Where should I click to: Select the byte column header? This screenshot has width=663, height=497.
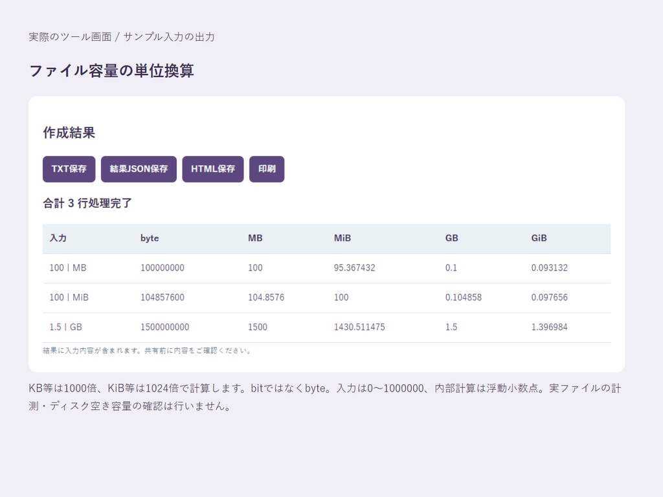click(150, 238)
